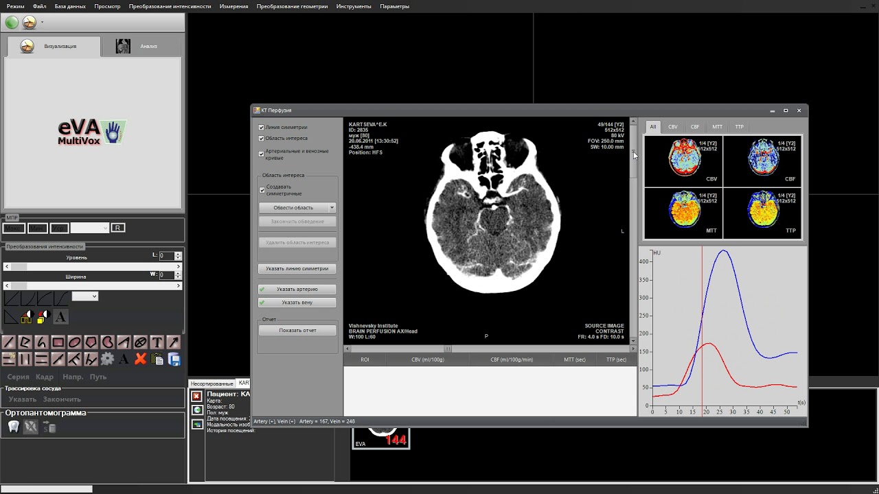This screenshot has width=879, height=494.
Task: Toggle Артериальные и венозные кривые checkbox
Action: coord(261,154)
